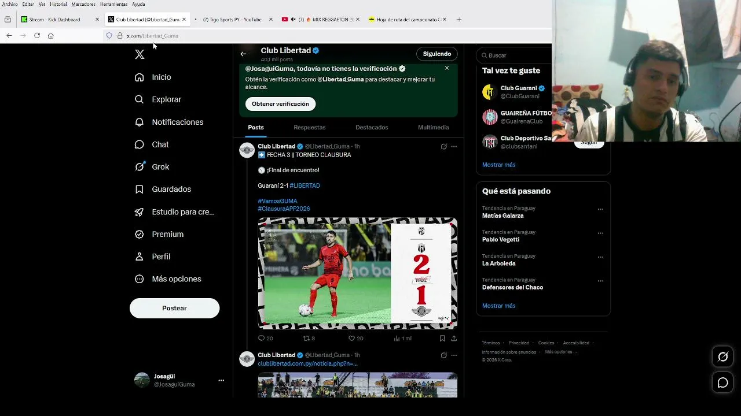Viewport: 741px width, 416px height.
Task: Open the Explorar magnifier icon
Action: click(x=139, y=99)
